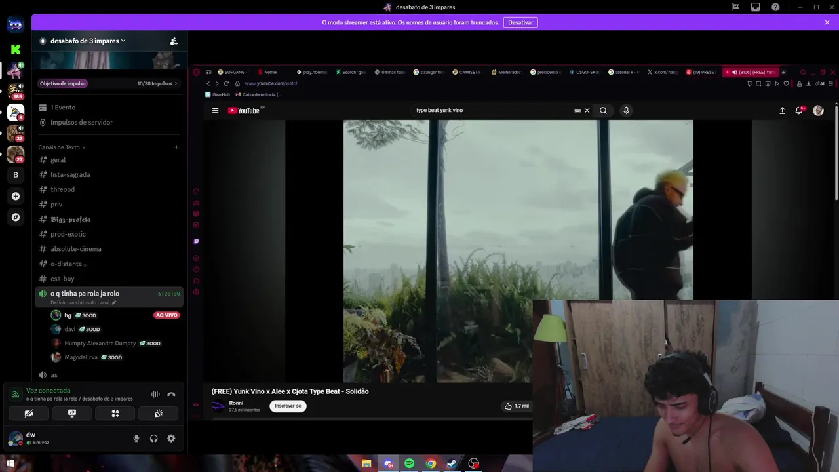Open Discord help question mark icon
Screen dimensions: 839x472
[x=776, y=7]
